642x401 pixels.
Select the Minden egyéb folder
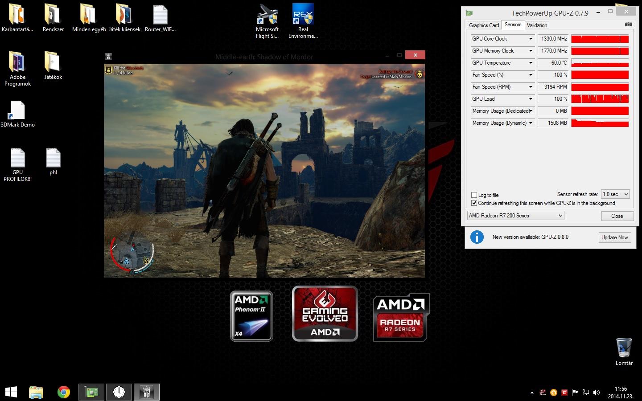pos(89,18)
